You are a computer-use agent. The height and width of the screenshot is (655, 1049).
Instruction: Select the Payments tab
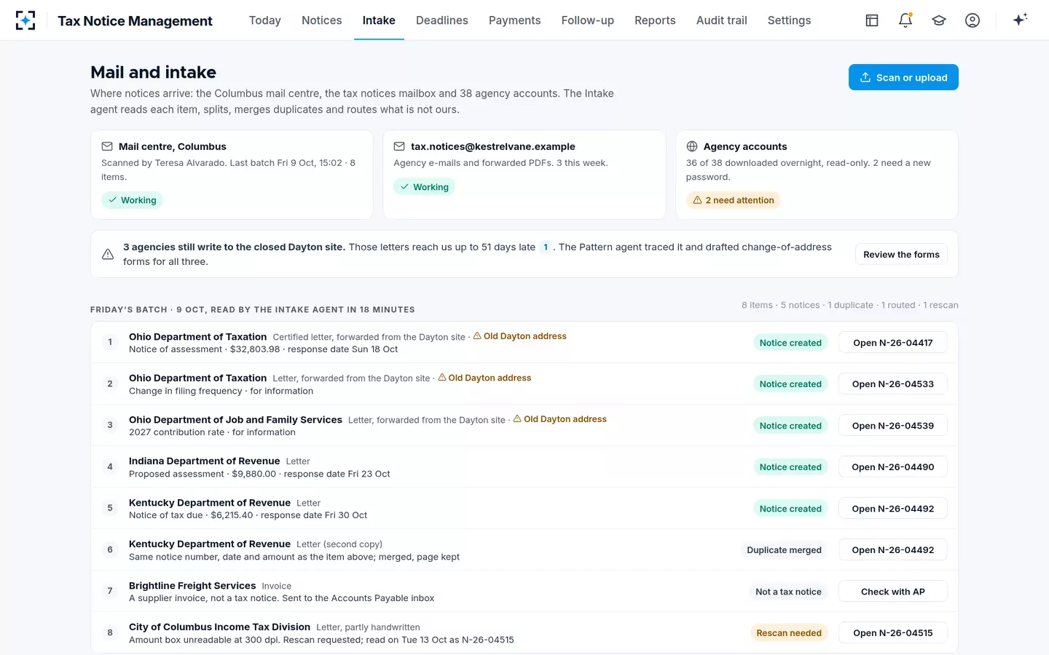(515, 20)
